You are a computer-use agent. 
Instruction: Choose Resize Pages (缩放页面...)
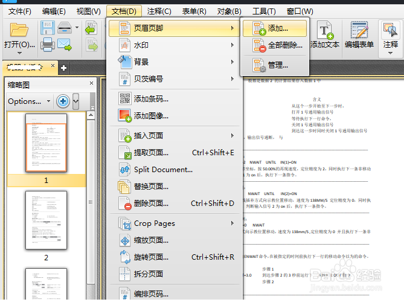[175, 240]
